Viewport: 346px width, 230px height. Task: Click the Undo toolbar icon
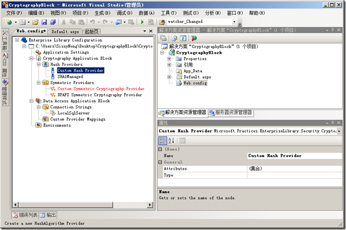point(92,22)
